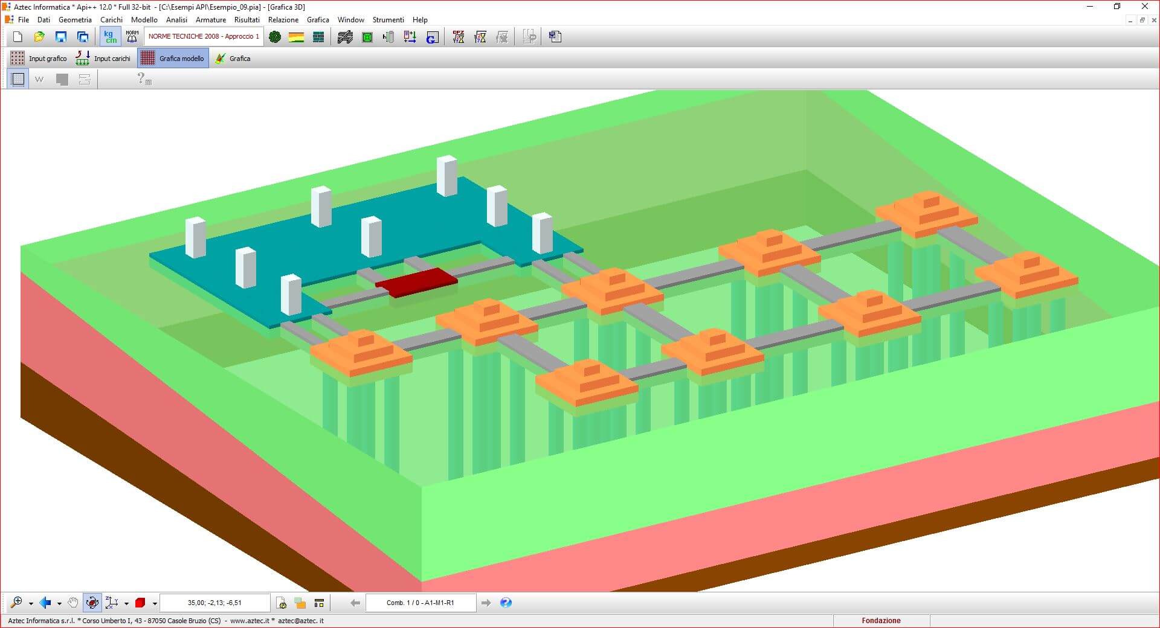Click the Input carichi button

tap(103, 59)
